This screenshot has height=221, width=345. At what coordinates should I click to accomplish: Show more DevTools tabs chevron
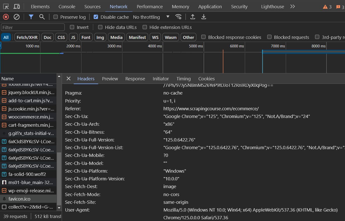click(x=293, y=6)
